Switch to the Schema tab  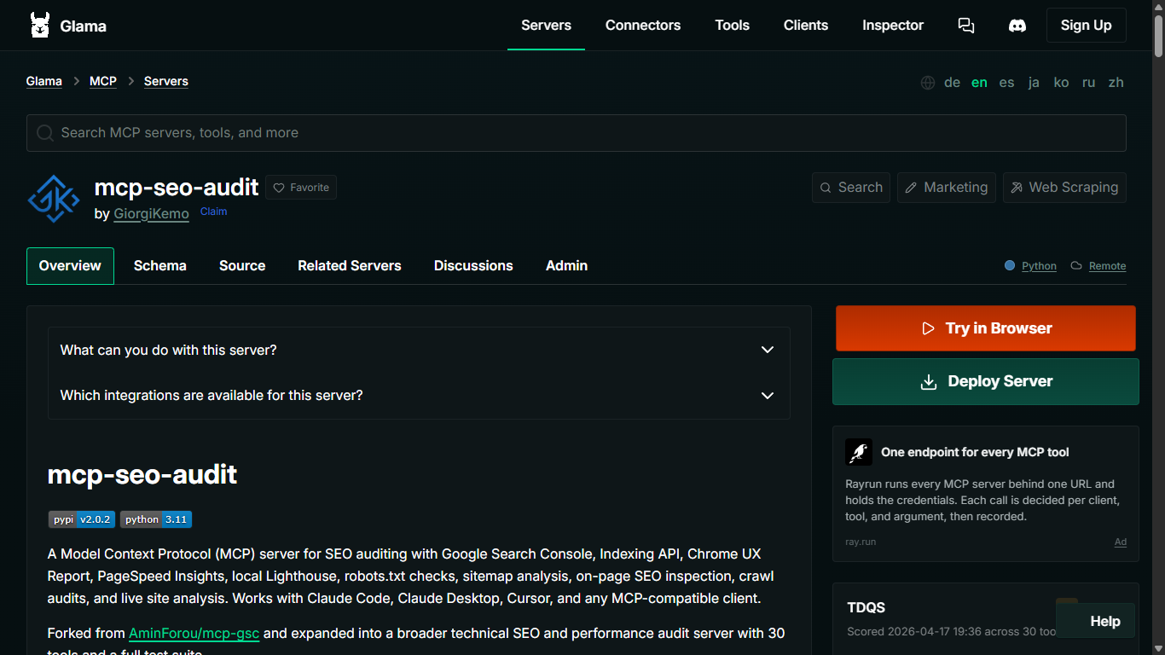[160, 266]
